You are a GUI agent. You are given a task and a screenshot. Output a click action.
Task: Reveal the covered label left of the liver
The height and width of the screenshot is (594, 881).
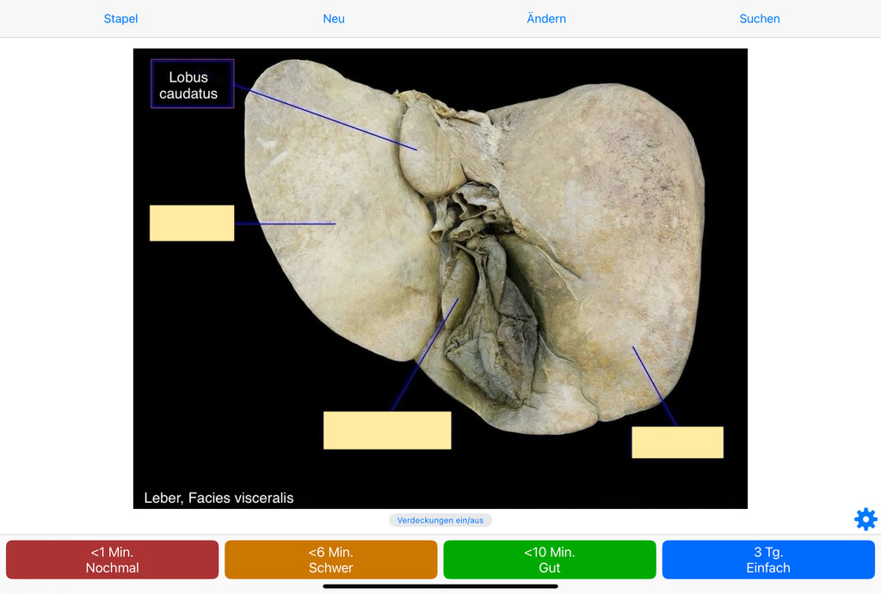pos(192,223)
